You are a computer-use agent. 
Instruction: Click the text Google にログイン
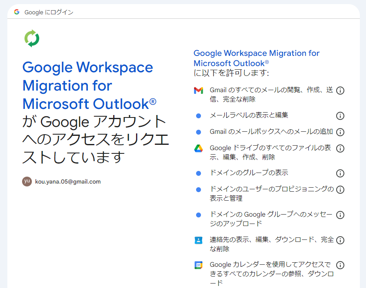tap(49, 12)
